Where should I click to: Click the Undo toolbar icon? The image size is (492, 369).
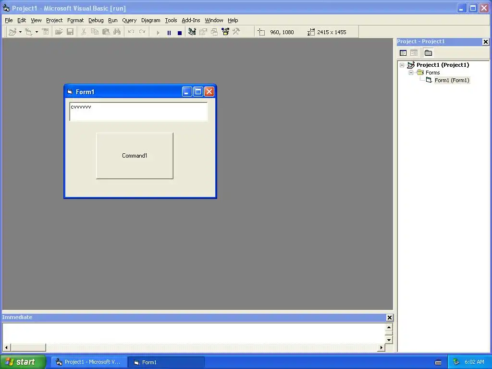click(x=131, y=32)
